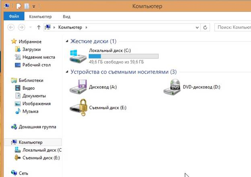This screenshot has height=177, width=251.
Task: Click the computer icon in address bar
Action: click(48, 27)
